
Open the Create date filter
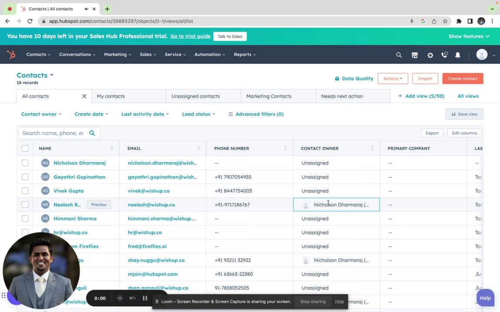click(x=91, y=114)
